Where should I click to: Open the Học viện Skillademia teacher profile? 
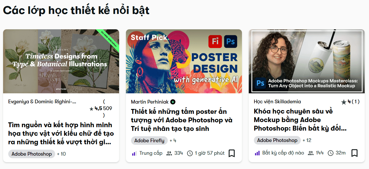(x=277, y=102)
